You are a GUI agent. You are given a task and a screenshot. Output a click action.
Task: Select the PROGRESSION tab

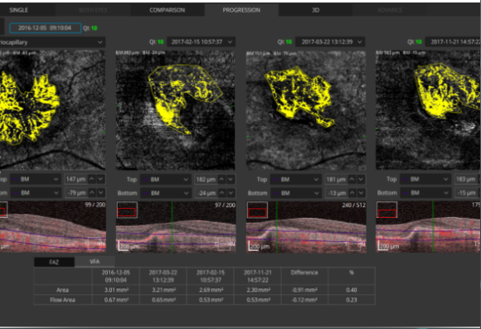point(241,10)
